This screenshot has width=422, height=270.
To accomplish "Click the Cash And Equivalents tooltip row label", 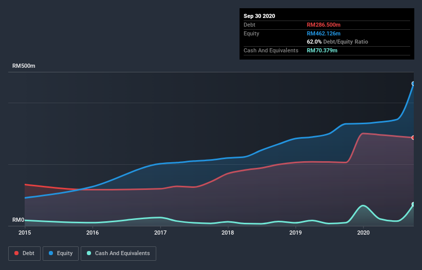I will tap(271, 50).
